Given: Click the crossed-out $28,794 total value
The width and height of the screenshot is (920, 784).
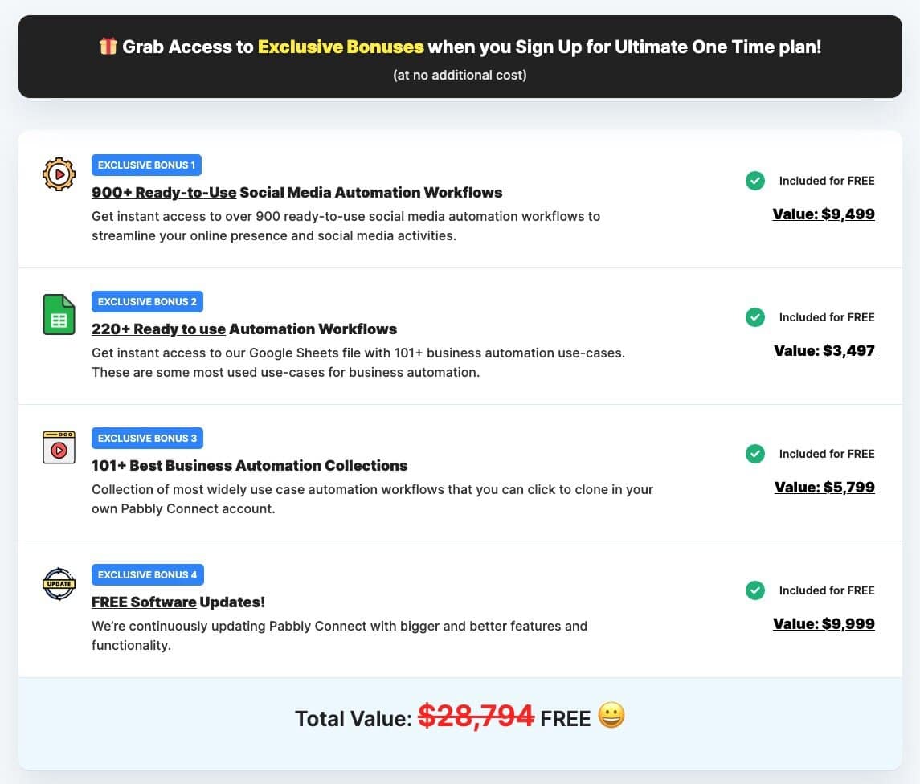Looking at the screenshot, I should click(x=476, y=715).
